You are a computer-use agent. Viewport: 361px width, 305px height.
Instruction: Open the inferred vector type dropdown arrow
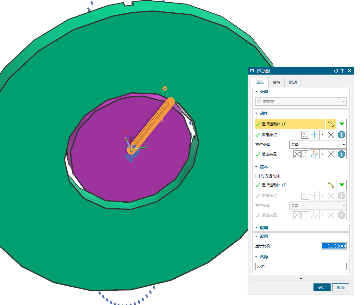coord(323,155)
